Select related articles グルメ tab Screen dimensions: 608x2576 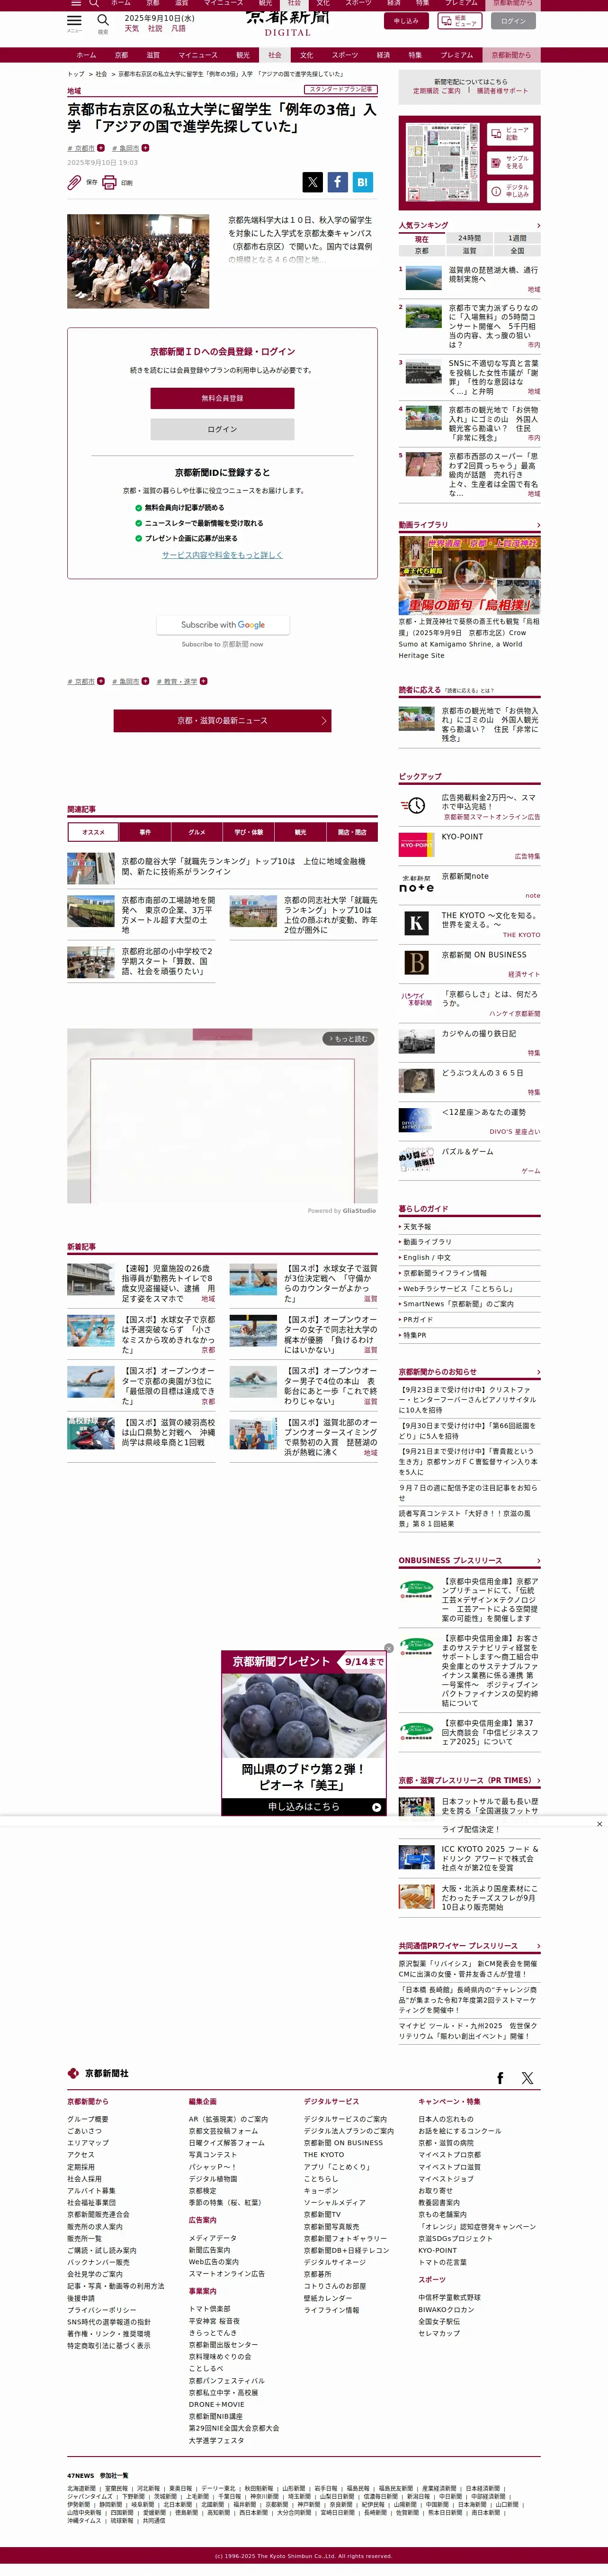tap(197, 832)
